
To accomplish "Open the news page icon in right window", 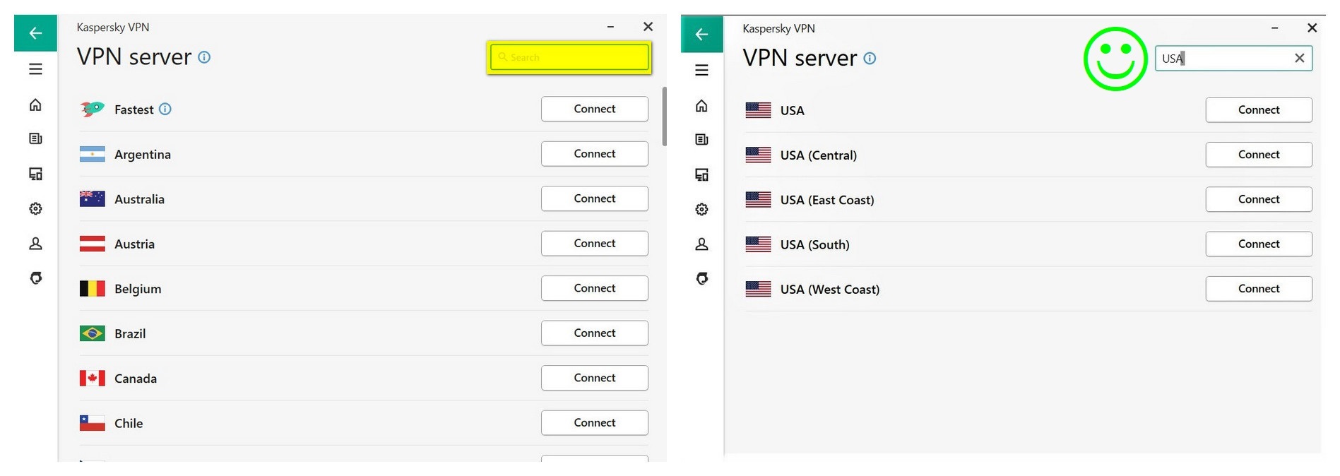I will (x=701, y=139).
